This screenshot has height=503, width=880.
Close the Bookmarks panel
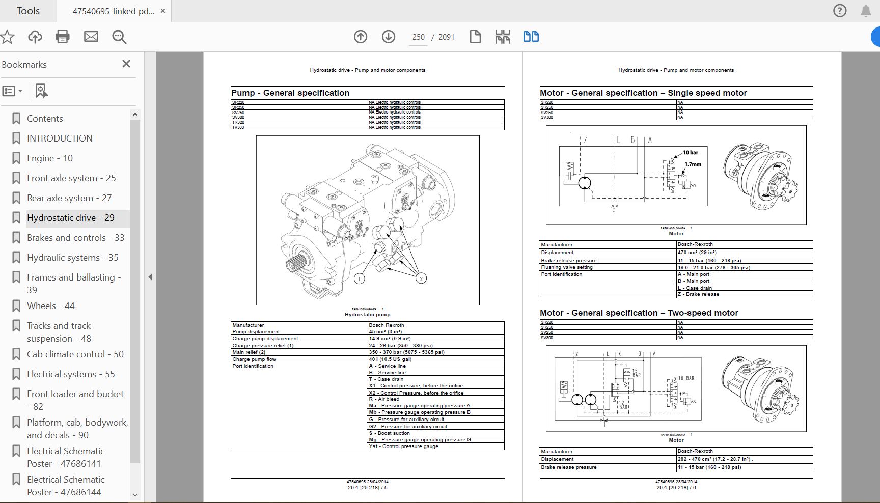coord(126,64)
